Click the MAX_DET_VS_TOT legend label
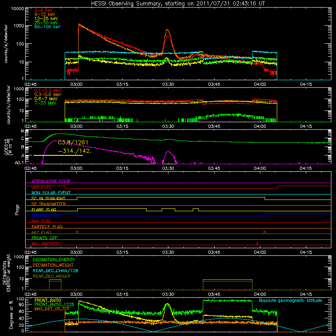 [x=52, y=309]
